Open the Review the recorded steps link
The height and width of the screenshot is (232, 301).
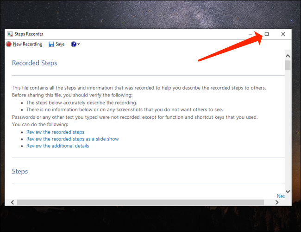(x=55, y=132)
